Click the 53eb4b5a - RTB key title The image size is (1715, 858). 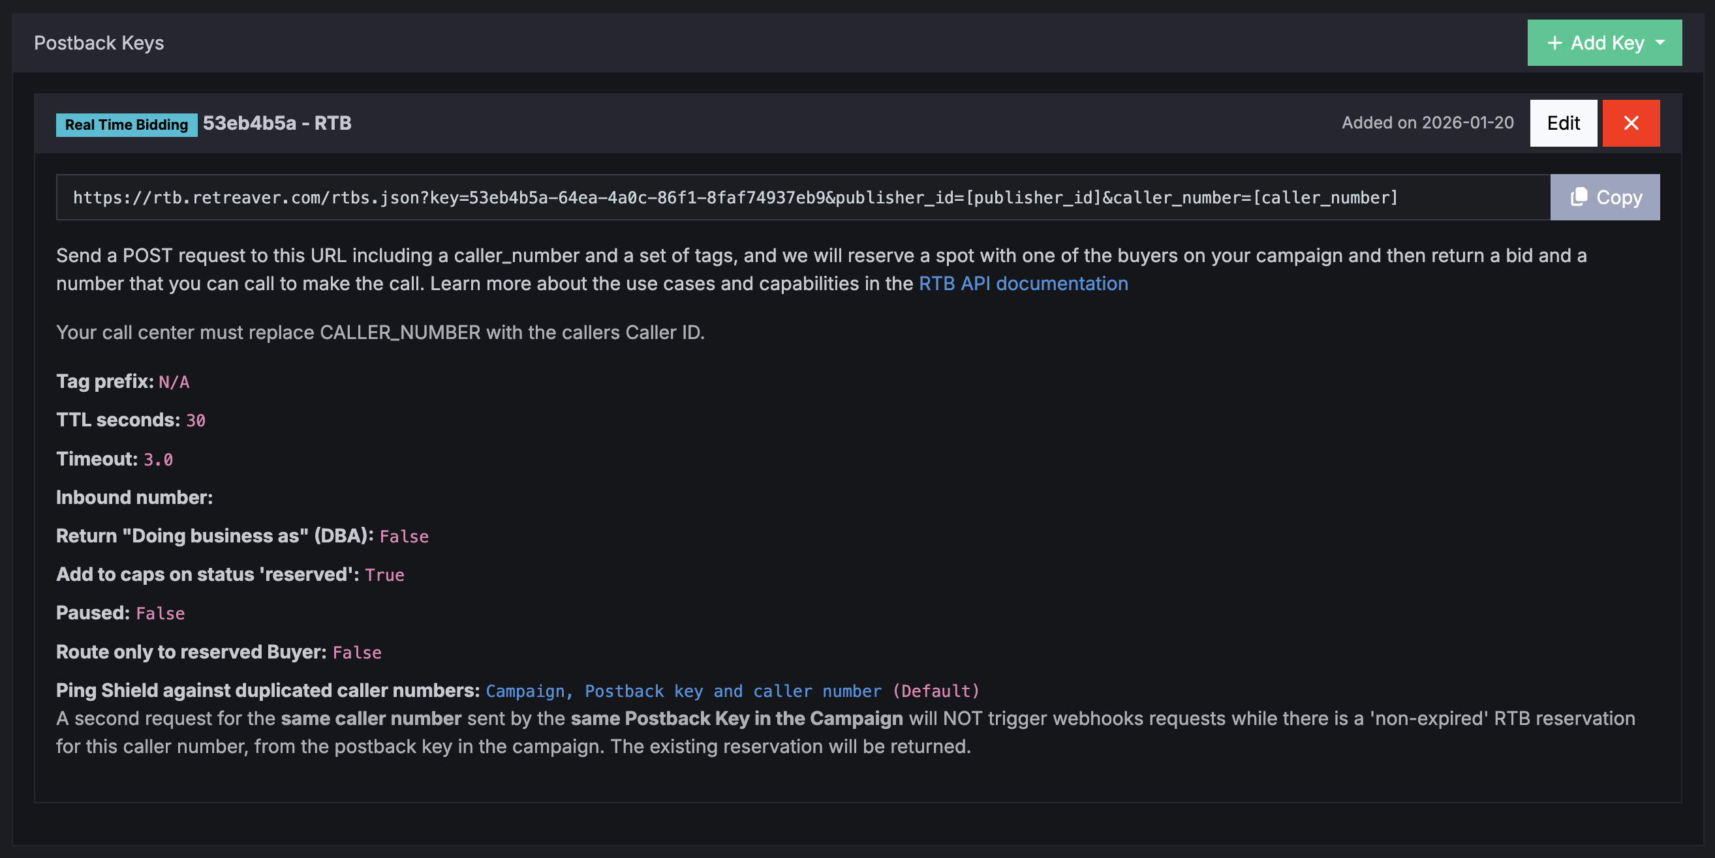coord(277,123)
